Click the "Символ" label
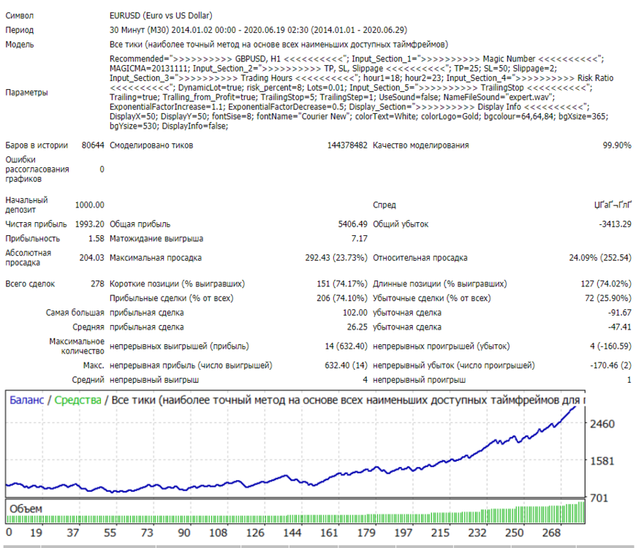This screenshot has width=641, height=548. (19, 15)
